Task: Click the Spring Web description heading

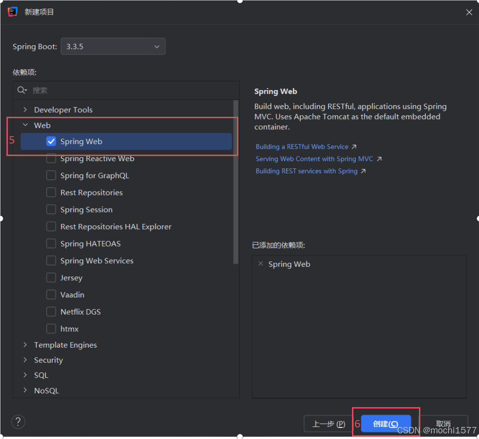Action: click(x=276, y=91)
